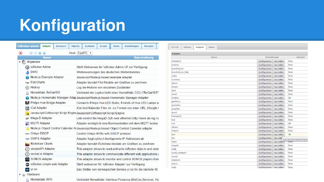This screenshot has height=182, width=324.
Task: Select the Scripte tab
Action: 103,46
